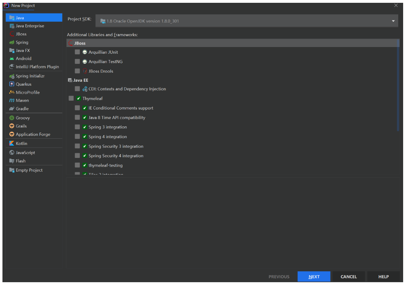Click the Gradle elephant icon
407x285 pixels.
12,109
